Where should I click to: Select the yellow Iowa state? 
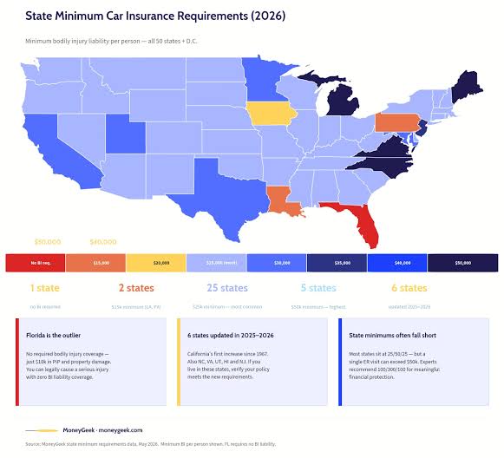coord(272,114)
